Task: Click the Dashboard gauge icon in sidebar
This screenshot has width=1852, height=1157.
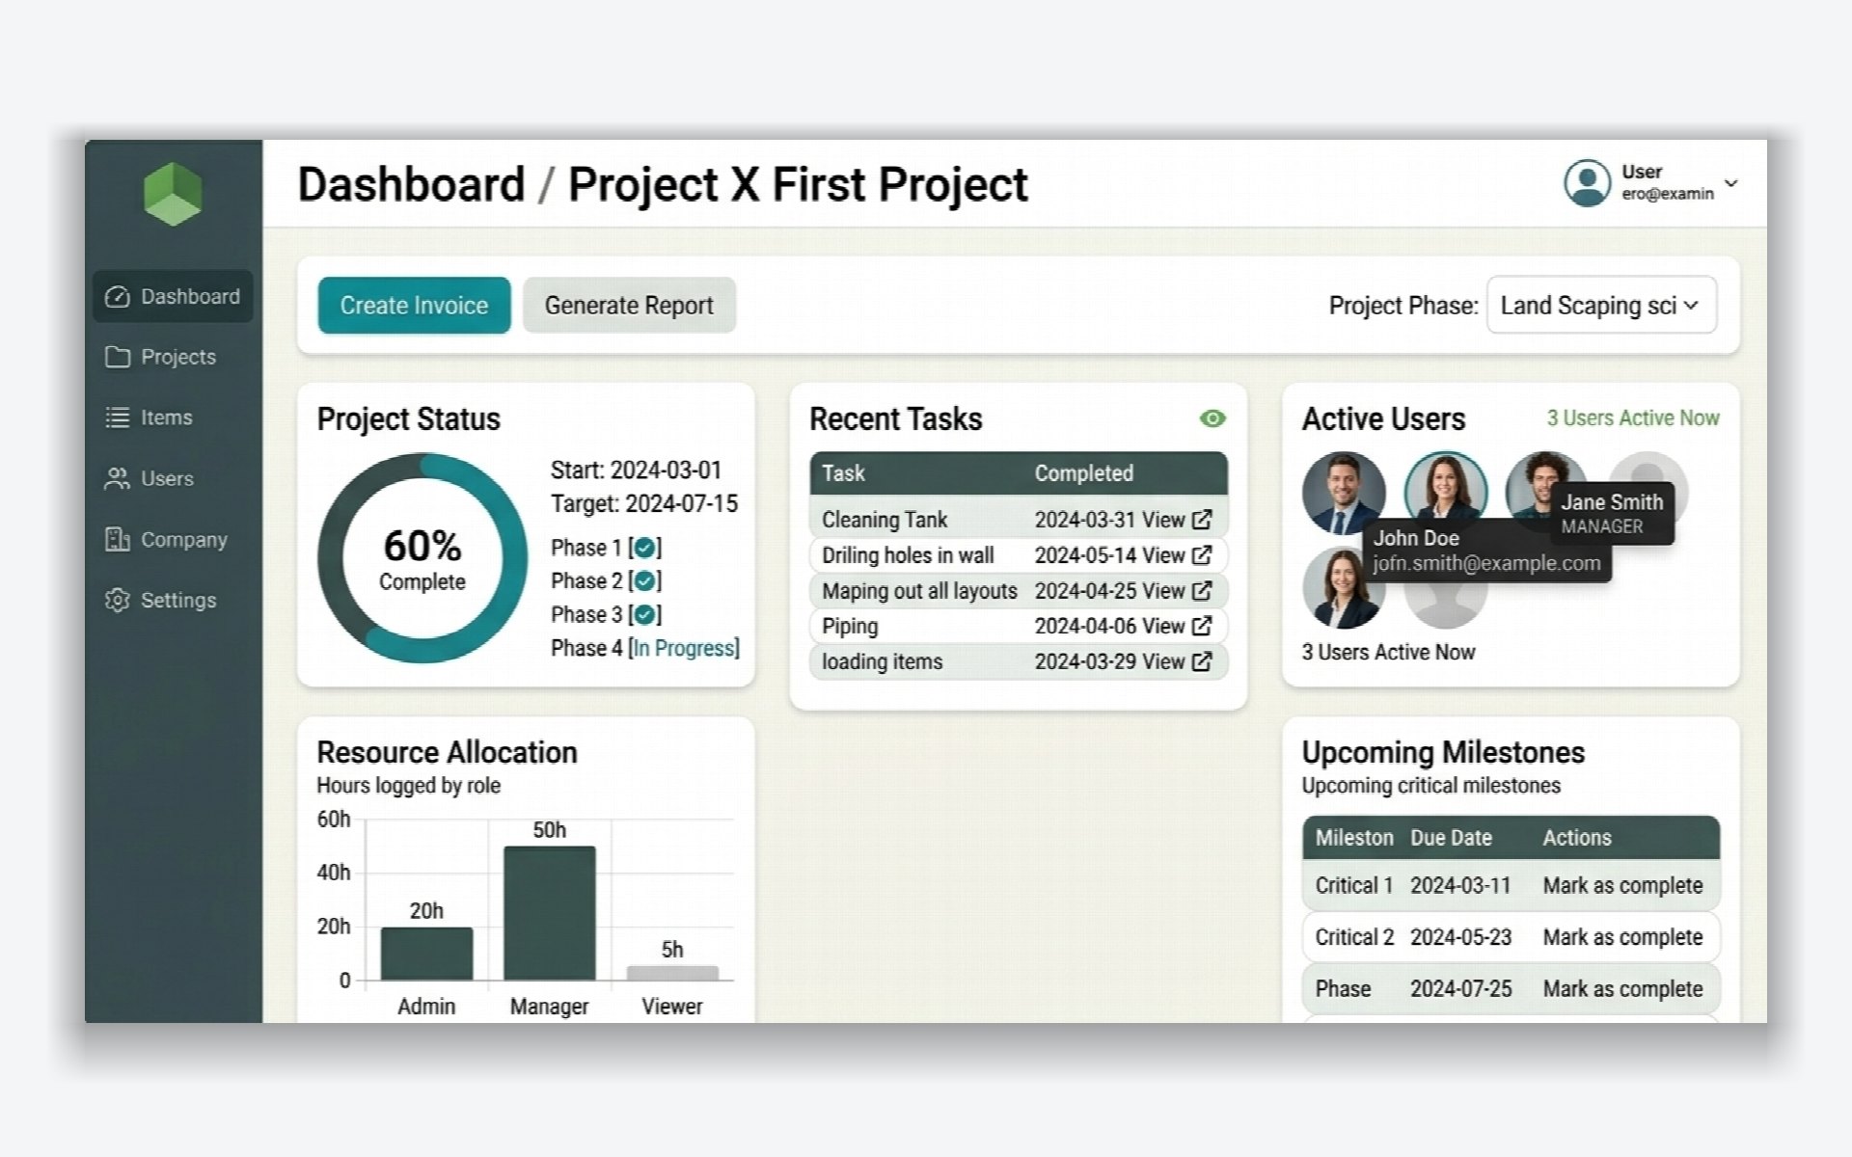Action: 117,297
